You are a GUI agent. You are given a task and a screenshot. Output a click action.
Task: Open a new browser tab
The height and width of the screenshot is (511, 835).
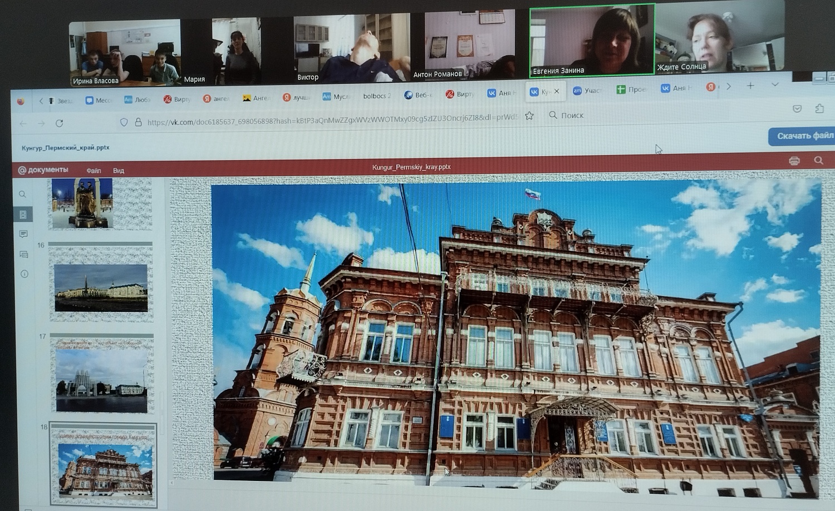(x=750, y=86)
